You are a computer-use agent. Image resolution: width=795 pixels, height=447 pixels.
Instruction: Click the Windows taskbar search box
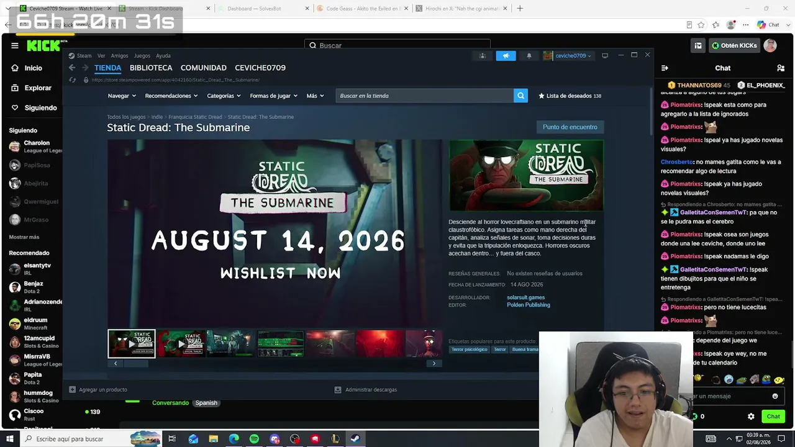tap(91, 439)
